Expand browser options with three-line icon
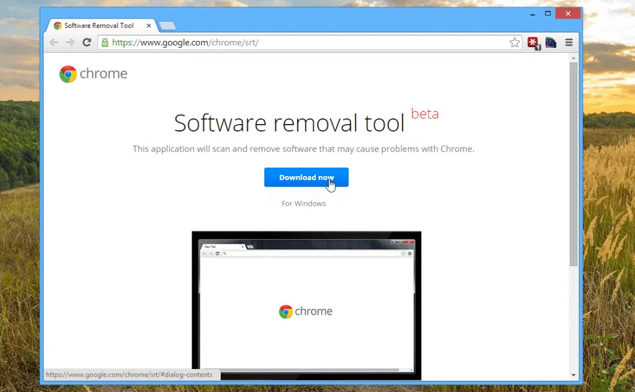This screenshot has height=392, width=635. click(x=569, y=42)
